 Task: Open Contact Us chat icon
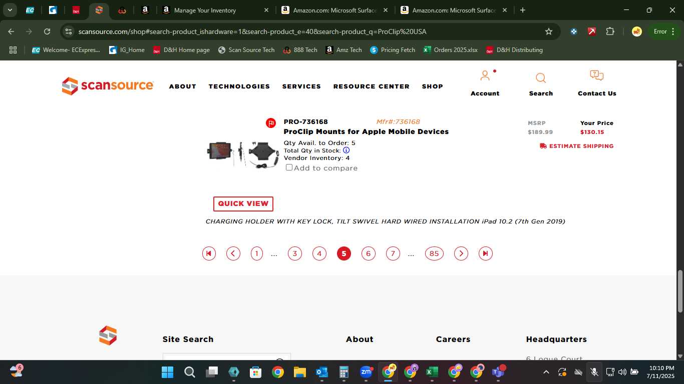click(597, 76)
